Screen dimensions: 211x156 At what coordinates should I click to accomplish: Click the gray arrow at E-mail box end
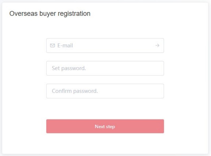157,45
